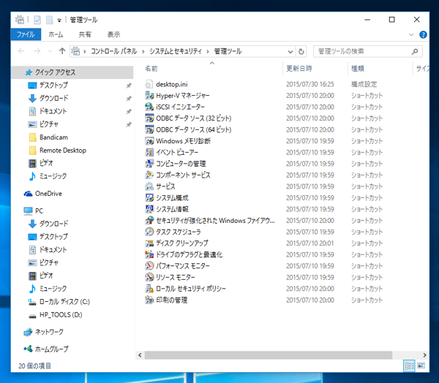Expand the ribbon with the chevron
439x383 pixels.
411,34
